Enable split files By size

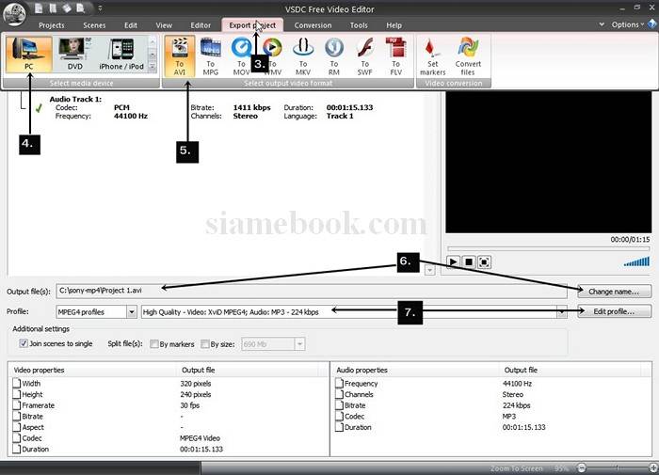pos(204,344)
